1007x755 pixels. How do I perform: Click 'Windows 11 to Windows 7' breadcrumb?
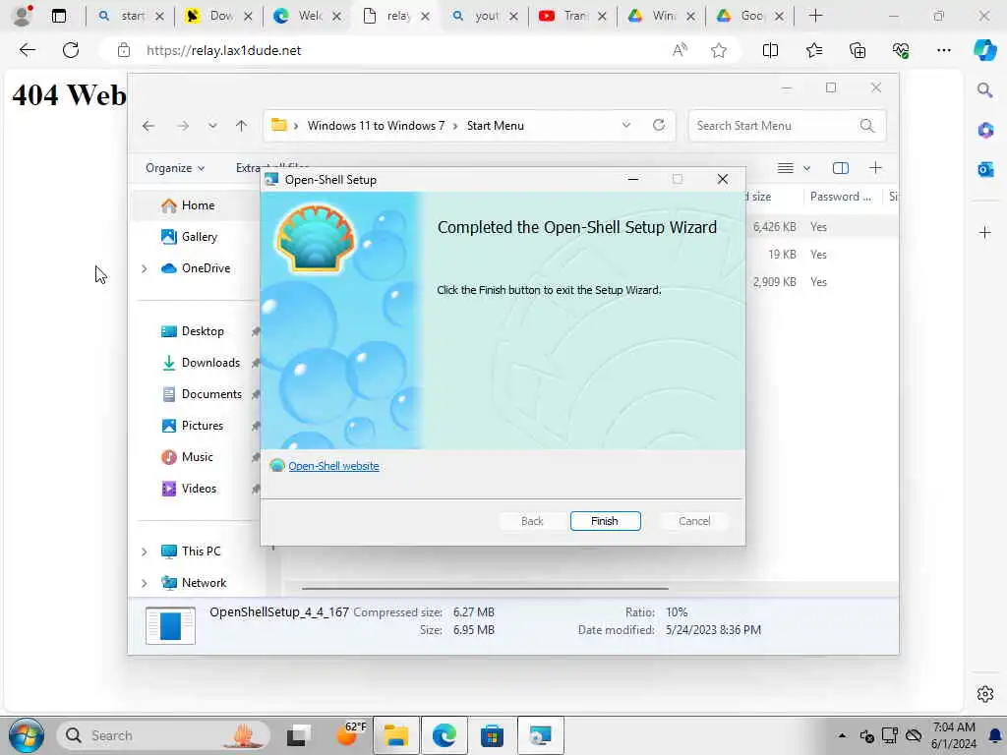click(x=376, y=126)
